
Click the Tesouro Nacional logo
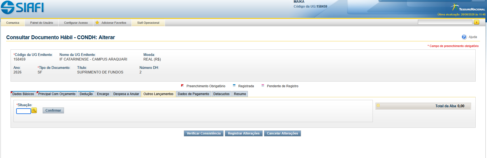468,7
